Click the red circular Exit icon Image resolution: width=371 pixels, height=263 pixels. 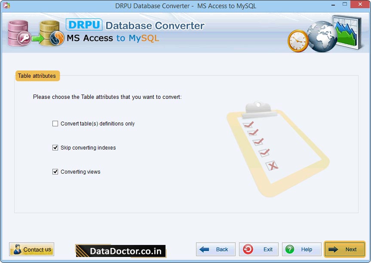[x=248, y=249]
